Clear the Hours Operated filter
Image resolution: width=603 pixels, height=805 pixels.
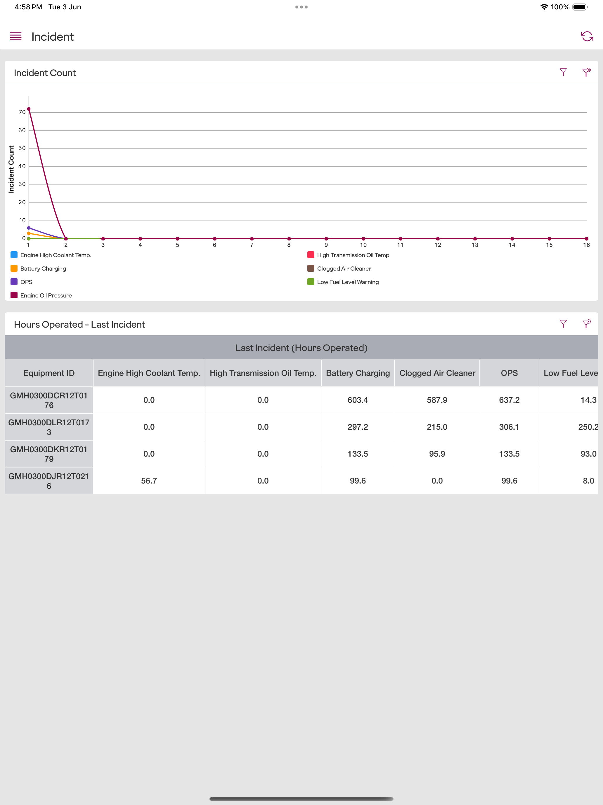click(x=586, y=324)
